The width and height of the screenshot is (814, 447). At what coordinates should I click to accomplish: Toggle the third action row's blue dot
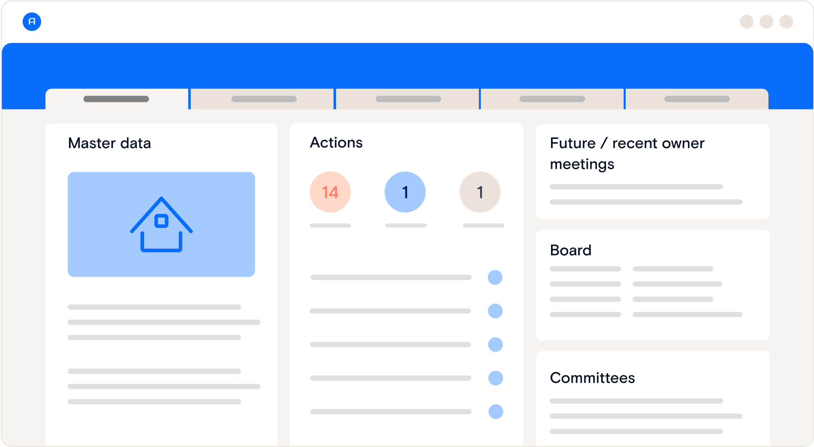pos(496,345)
